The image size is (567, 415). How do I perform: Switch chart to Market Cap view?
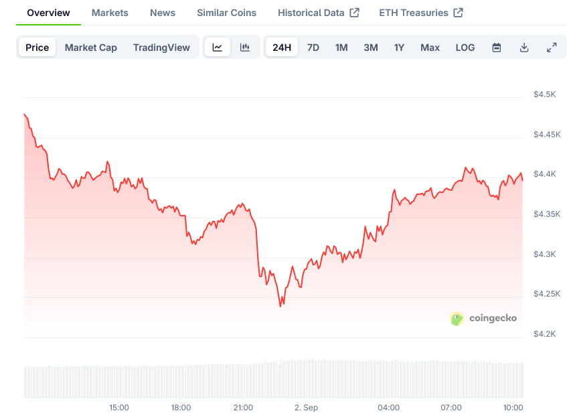click(91, 48)
